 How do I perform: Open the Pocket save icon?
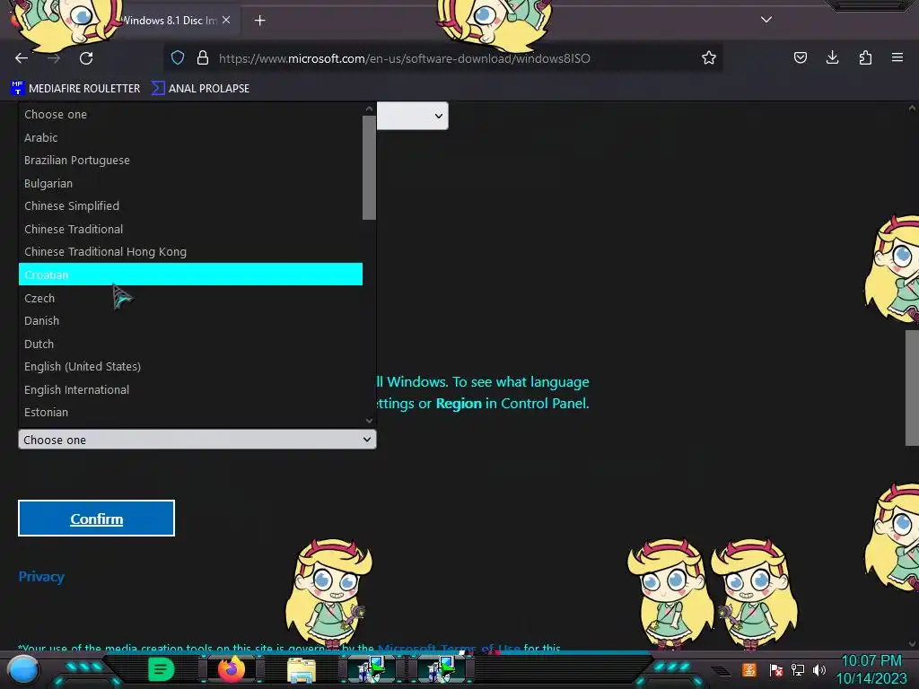(x=801, y=57)
